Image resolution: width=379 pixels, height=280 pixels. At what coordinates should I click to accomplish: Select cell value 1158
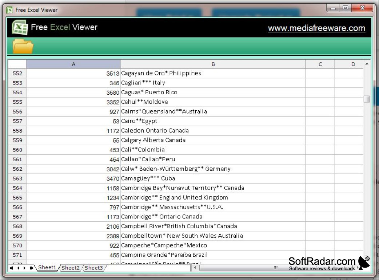point(73,188)
